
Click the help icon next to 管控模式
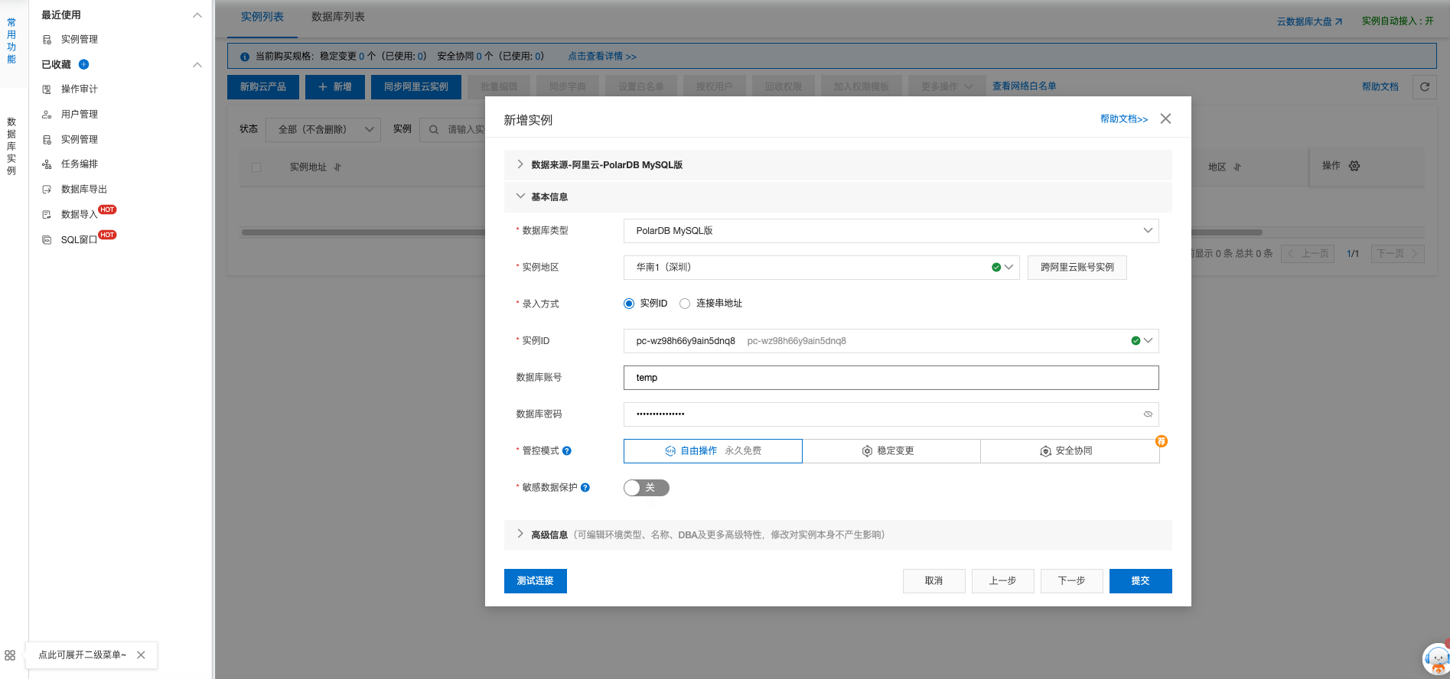tap(567, 451)
